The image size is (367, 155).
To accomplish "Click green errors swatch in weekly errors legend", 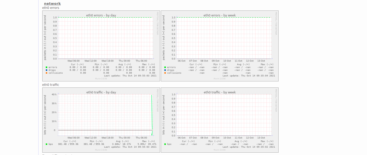I will coord(165,67).
